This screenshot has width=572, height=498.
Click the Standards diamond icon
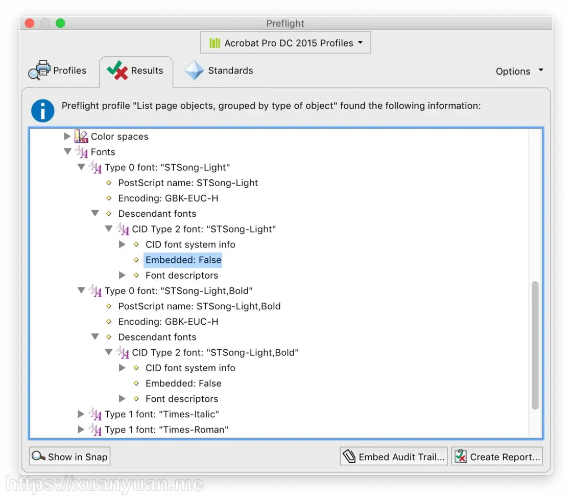coord(194,70)
